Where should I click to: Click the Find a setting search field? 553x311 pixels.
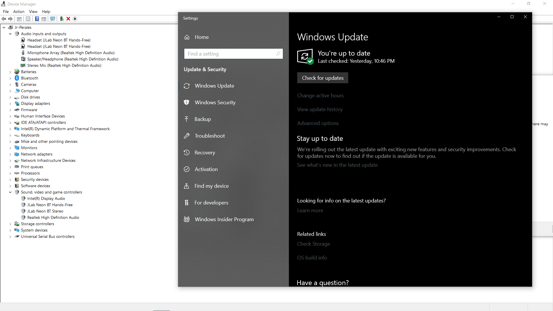tap(233, 54)
